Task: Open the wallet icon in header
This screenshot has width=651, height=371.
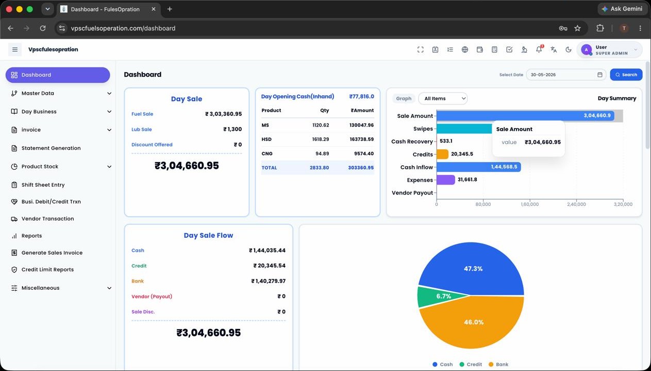Action: tap(480, 49)
